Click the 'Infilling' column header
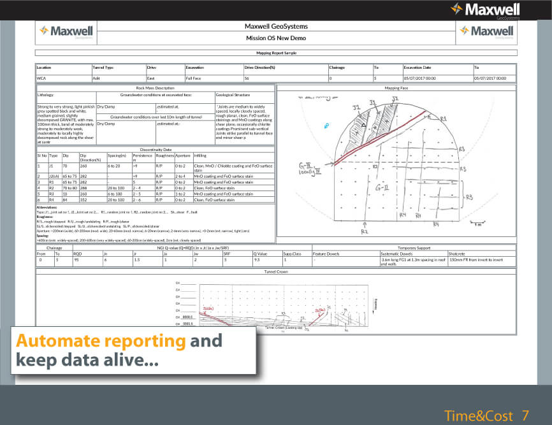Screen dimensions: 552x425 pos(200,155)
